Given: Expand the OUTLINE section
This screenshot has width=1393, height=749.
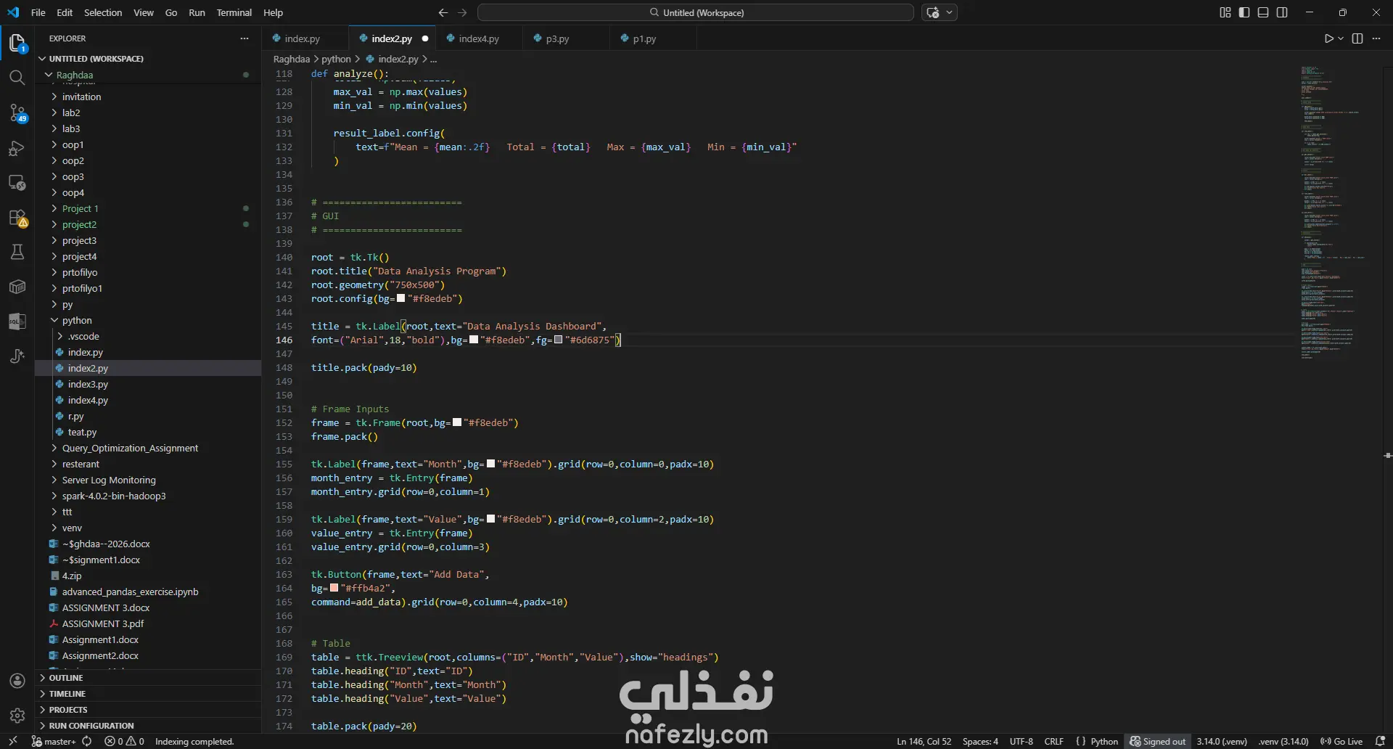Looking at the screenshot, I should click(x=66, y=678).
